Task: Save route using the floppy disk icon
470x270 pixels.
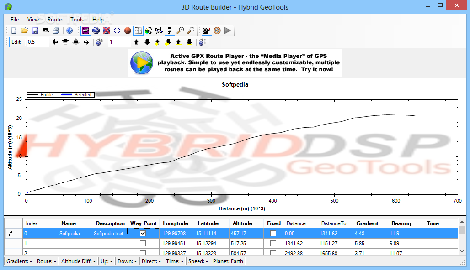Action: click(x=35, y=31)
